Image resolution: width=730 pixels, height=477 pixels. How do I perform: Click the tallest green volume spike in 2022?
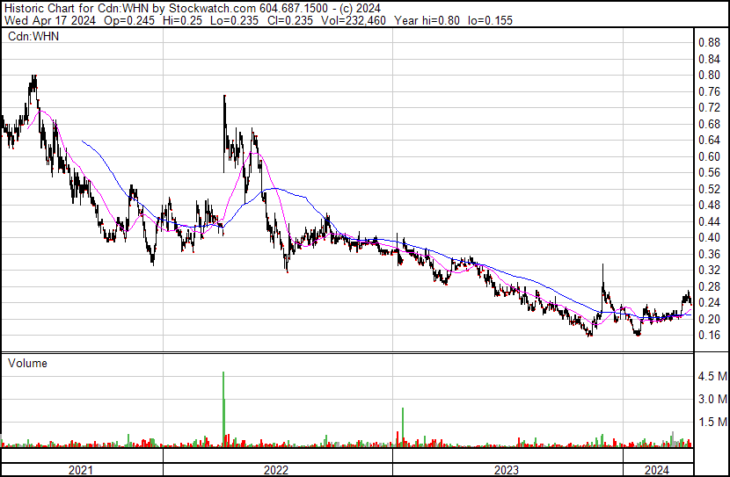[x=223, y=409]
